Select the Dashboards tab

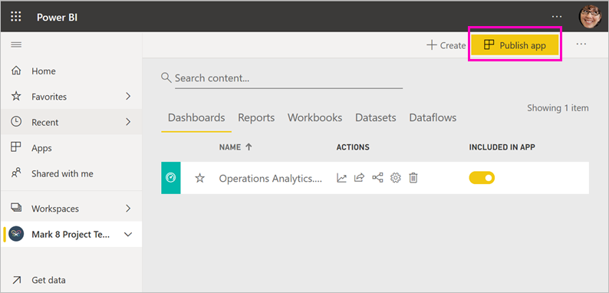196,118
